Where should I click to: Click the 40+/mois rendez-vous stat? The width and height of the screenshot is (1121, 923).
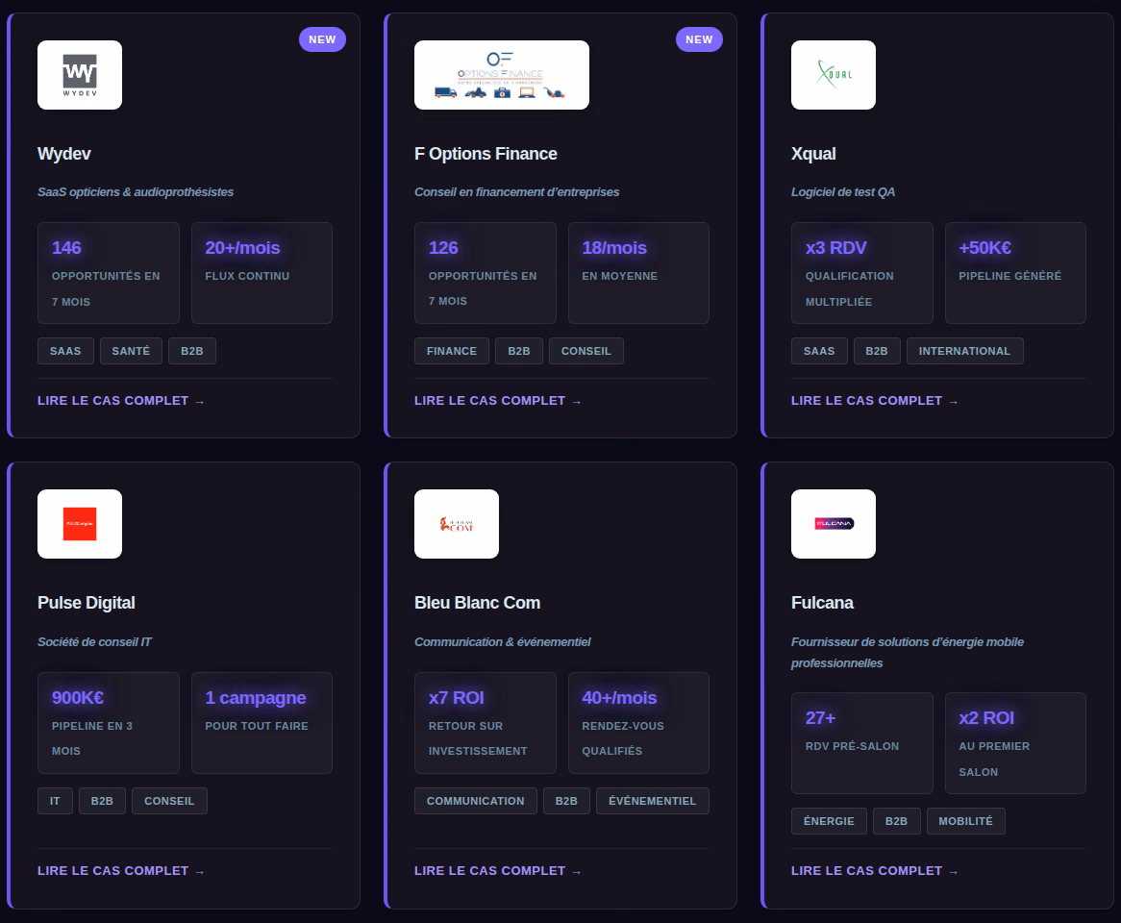tap(638, 723)
